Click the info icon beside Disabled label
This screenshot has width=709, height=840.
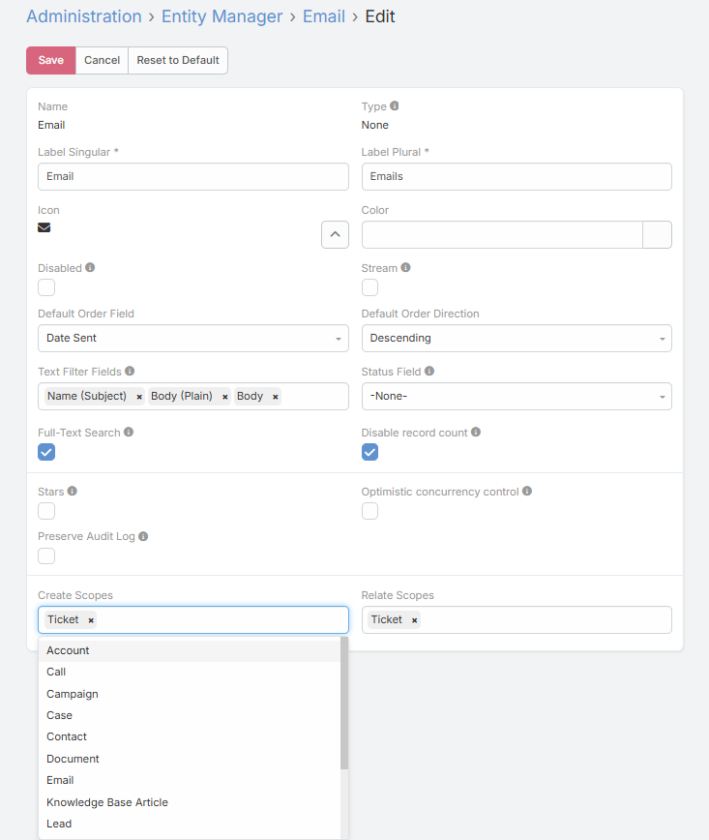click(x=90, y=268)
